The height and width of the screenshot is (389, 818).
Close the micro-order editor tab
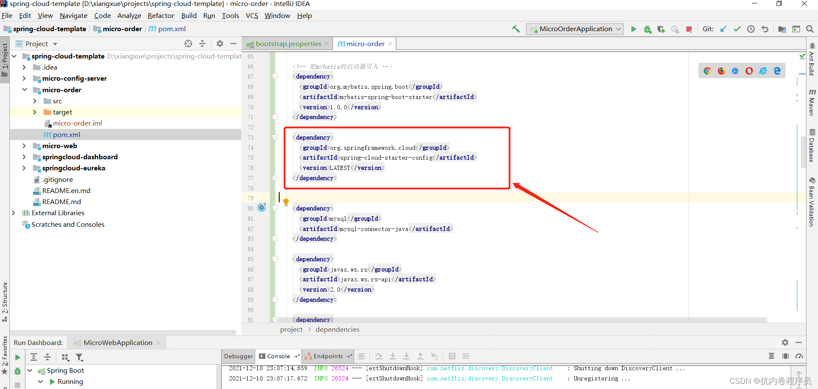pos(390,44)
